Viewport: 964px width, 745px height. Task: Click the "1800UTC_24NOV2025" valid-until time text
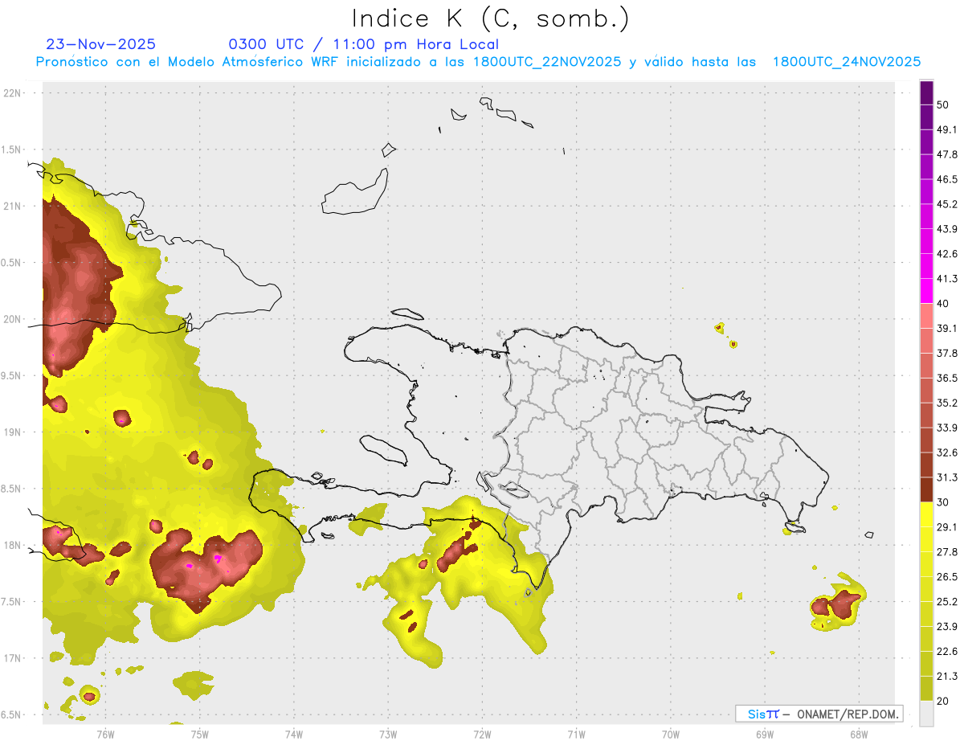point(846,62)
